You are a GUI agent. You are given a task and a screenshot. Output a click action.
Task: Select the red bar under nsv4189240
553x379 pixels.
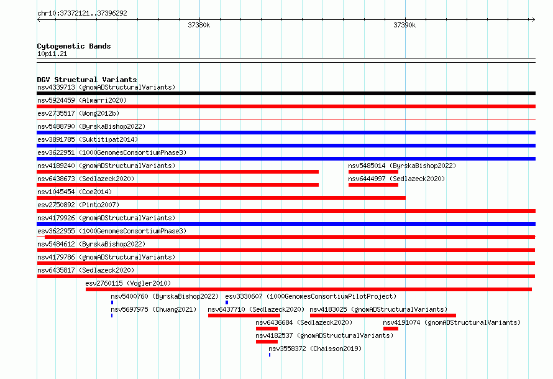[x=178, y=172]
